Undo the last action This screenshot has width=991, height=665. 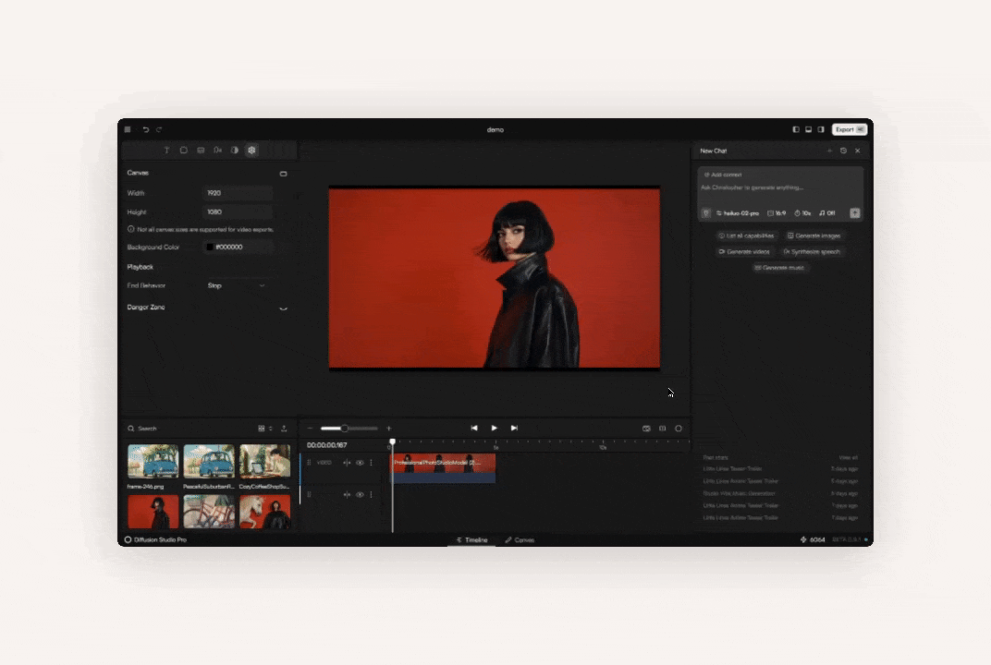coord(145,129)
